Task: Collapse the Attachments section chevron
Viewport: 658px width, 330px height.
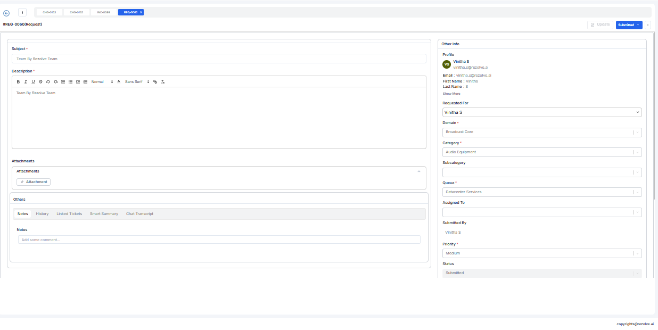Action: click(x=419, y=171)
